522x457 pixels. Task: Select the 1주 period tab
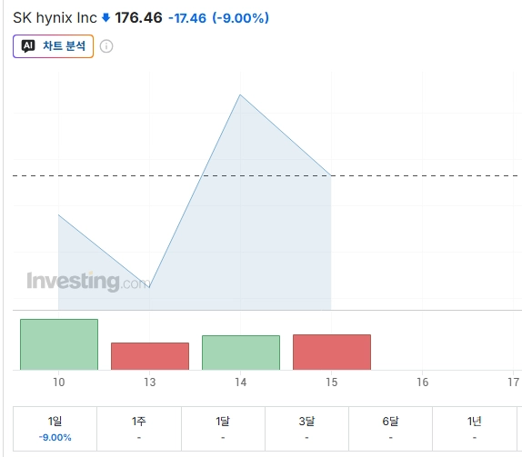pyautogui.click(x=139, y=429)
